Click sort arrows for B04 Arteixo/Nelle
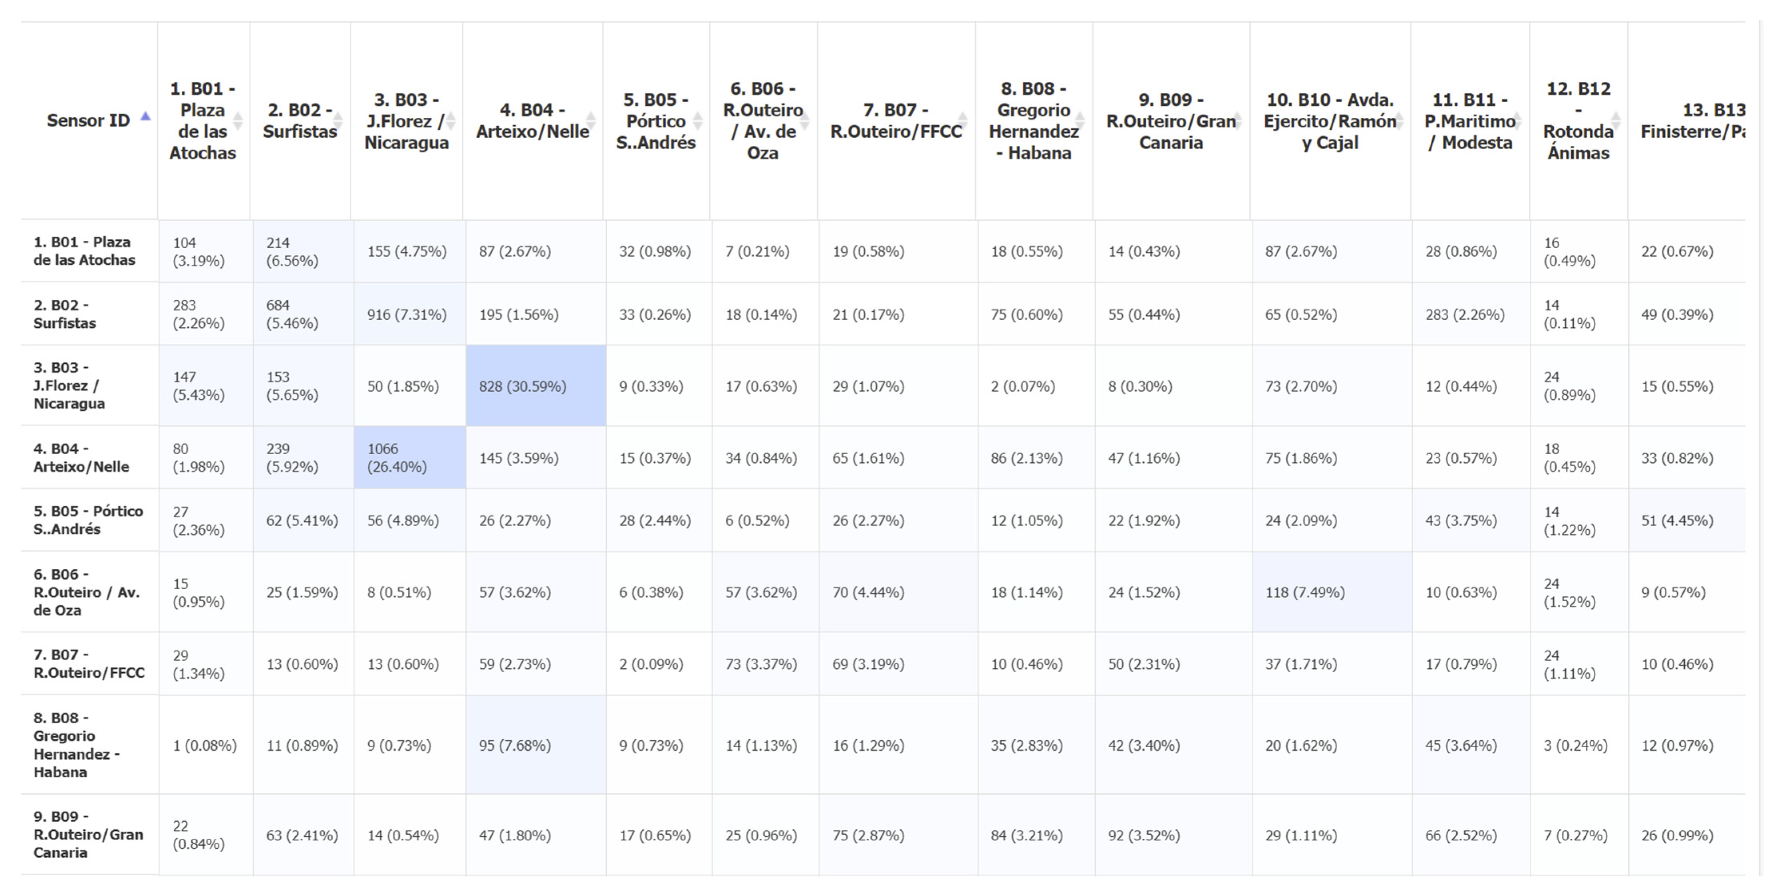Image resolution: width=1783 pixels, height=895 pixels. (x=590, y=120)
